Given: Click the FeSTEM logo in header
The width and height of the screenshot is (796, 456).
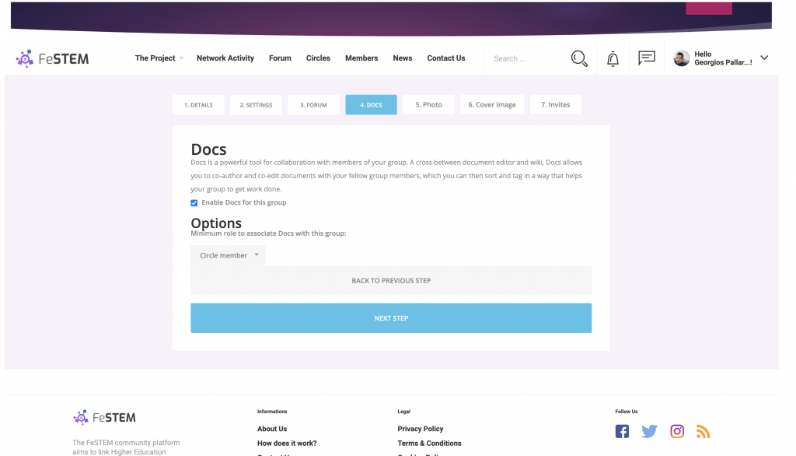Looking at the screenshot, I should coord(52,58).
